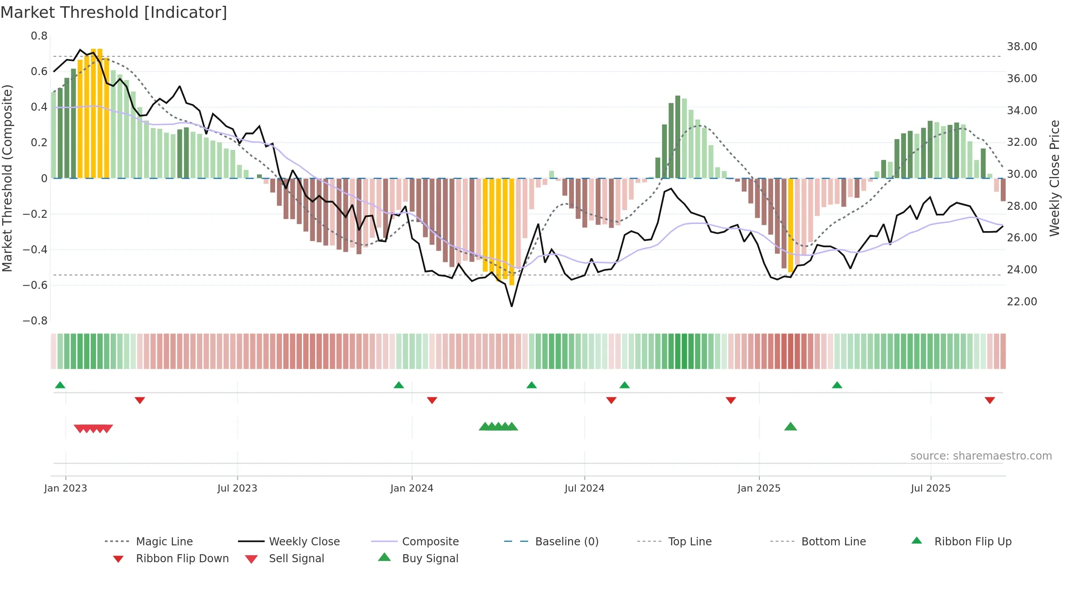Click the Ribbon Flip Up marker at Jan 2023
Viewport: 1067px width, 600px height.
click(x=60, y=385)
